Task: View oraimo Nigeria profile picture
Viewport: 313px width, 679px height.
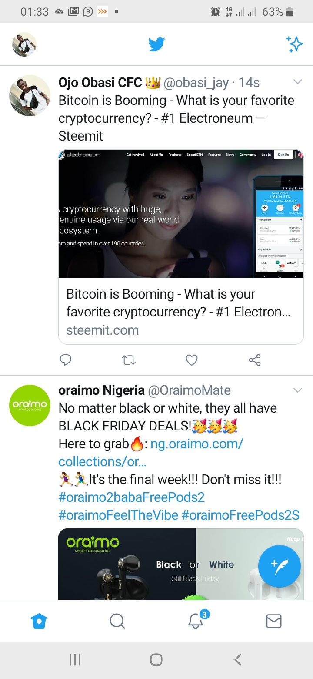Action: coord(30,405)
